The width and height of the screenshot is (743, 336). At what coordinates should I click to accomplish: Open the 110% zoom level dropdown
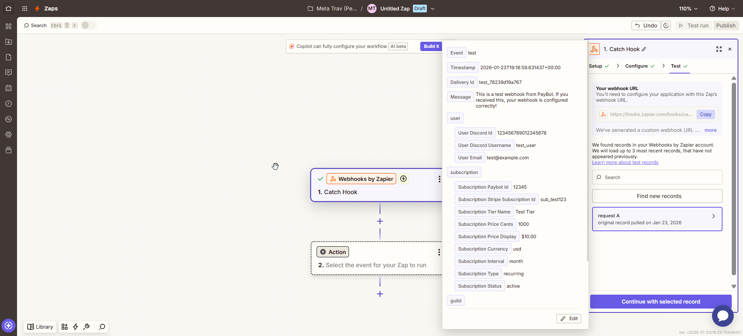(x=688, y=9)
